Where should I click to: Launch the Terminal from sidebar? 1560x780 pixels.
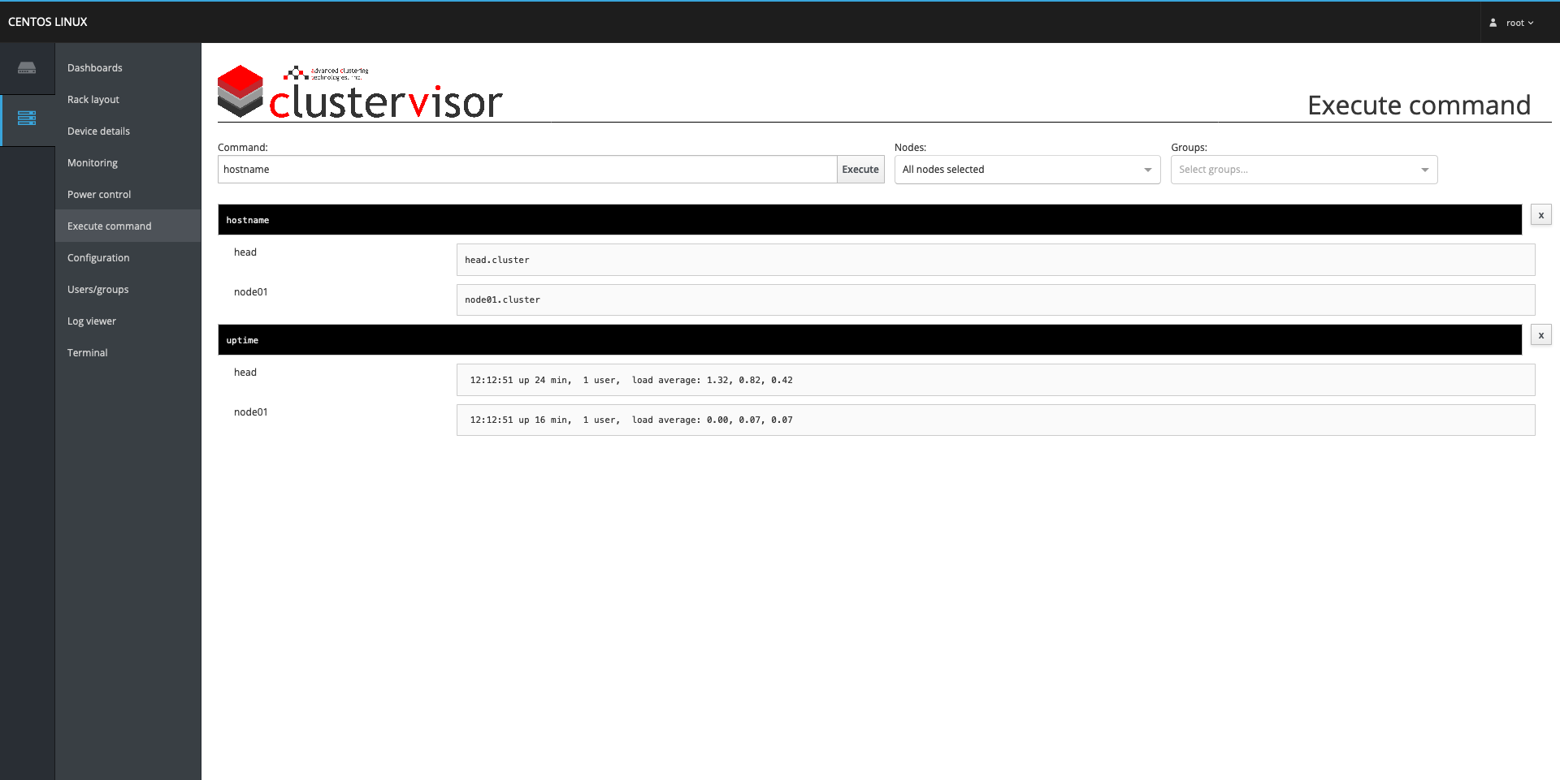pyautogui.click(x=88, y=353)
